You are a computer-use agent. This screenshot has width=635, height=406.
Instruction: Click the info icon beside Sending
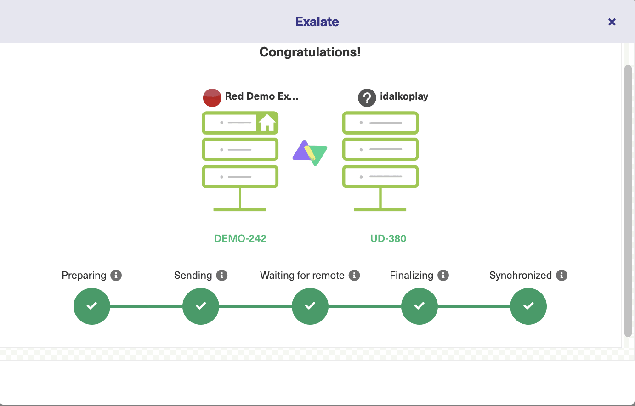[222, 276]
